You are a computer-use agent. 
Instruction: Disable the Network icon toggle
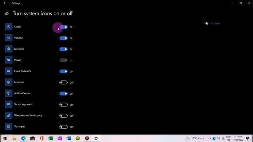63,49
